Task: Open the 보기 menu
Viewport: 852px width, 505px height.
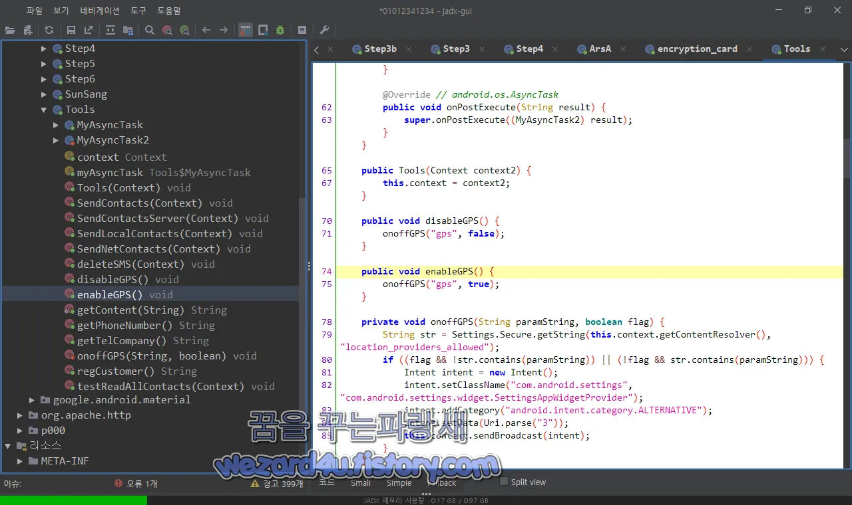Action: coord(61,11)
